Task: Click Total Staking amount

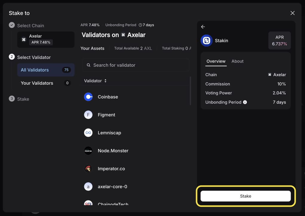Action: point(177,48)
